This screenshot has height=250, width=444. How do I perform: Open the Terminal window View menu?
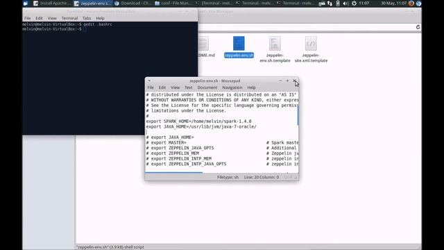coord(52,18)
